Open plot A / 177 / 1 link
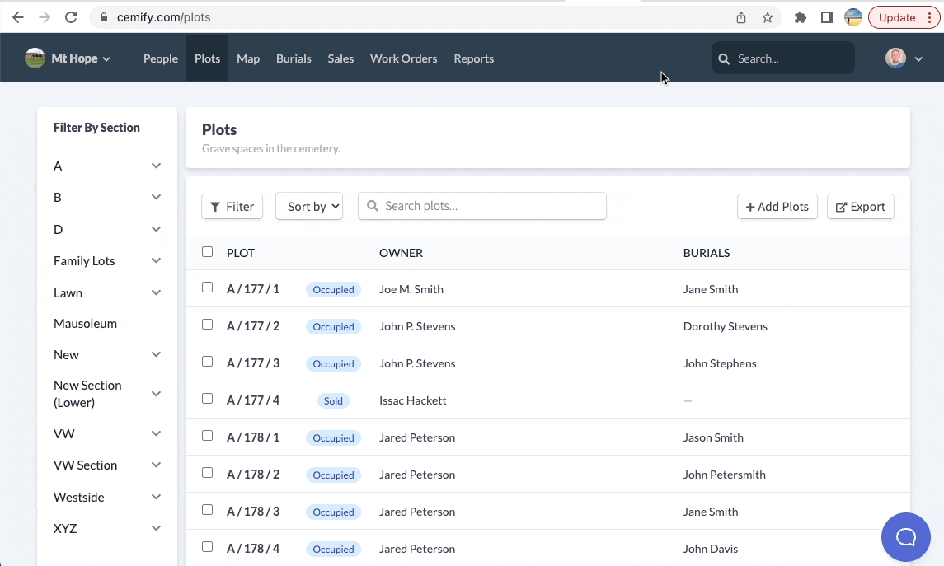This screenshot has height=566, width=944. [x=253, y=288]
